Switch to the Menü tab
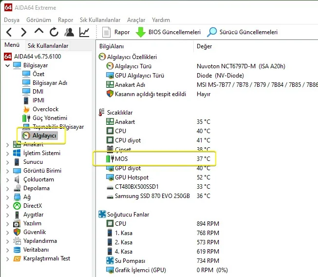318x277 pixels. (12, 45)
